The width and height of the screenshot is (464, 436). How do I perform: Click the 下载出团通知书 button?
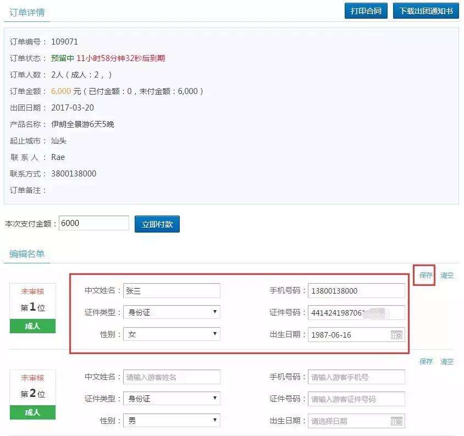pos(426,11)
